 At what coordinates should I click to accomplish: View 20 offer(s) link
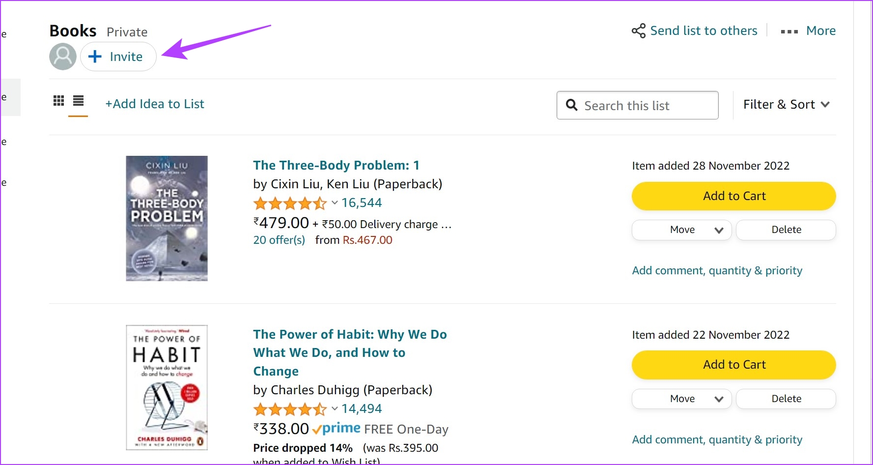click(x=279, y=240)
